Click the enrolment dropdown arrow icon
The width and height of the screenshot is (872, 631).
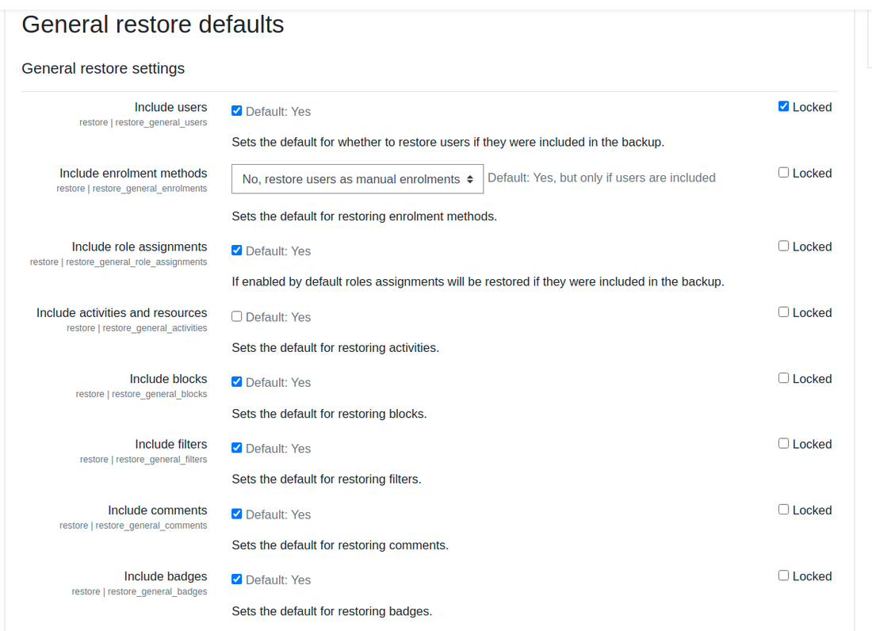click(x=470, y=179)
